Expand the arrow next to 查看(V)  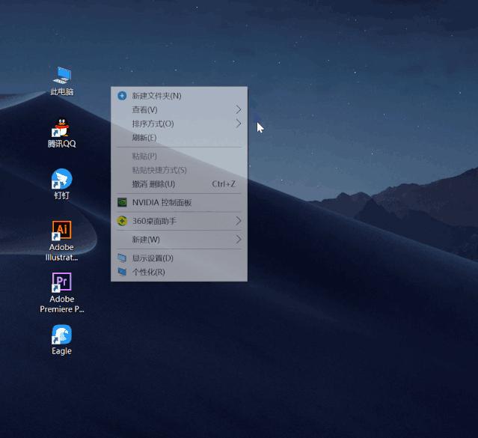point(239,109)
